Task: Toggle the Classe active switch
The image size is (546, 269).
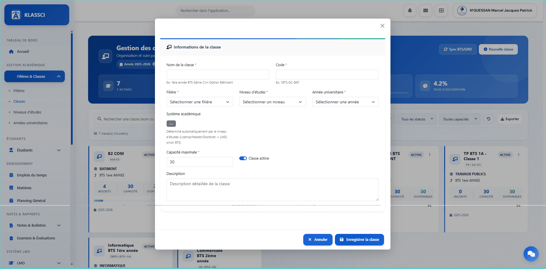Action: pos(243,158)
